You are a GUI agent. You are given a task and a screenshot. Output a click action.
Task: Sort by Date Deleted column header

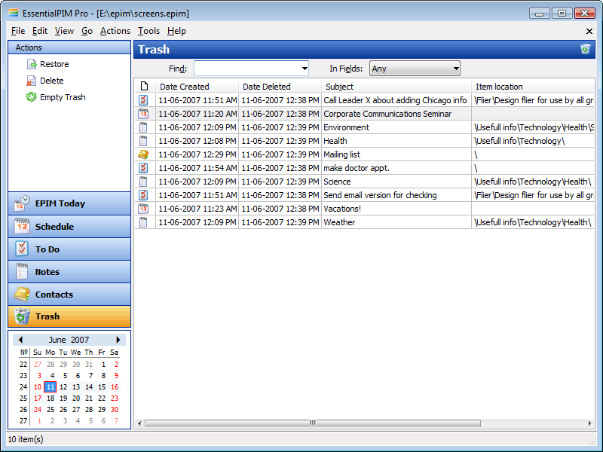coord(280,86)
